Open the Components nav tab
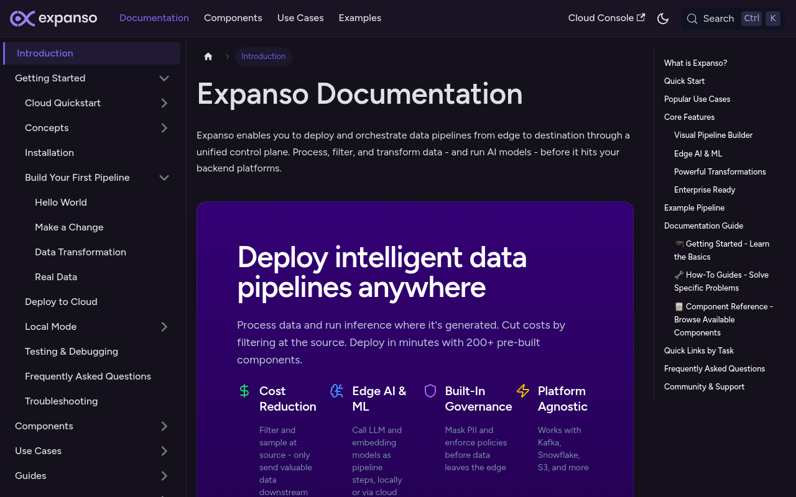Screen dimensions: 796x497 coord(233,18)
